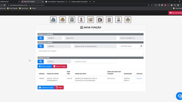The image size is (182, 102).
Task: Click Sair do Sistema button
Action: point(175,13)
